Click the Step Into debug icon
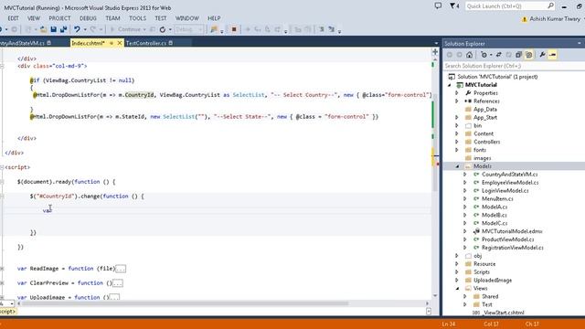This screenshot has width=585, height=329. pyautogui.click(x=258, y=29)
